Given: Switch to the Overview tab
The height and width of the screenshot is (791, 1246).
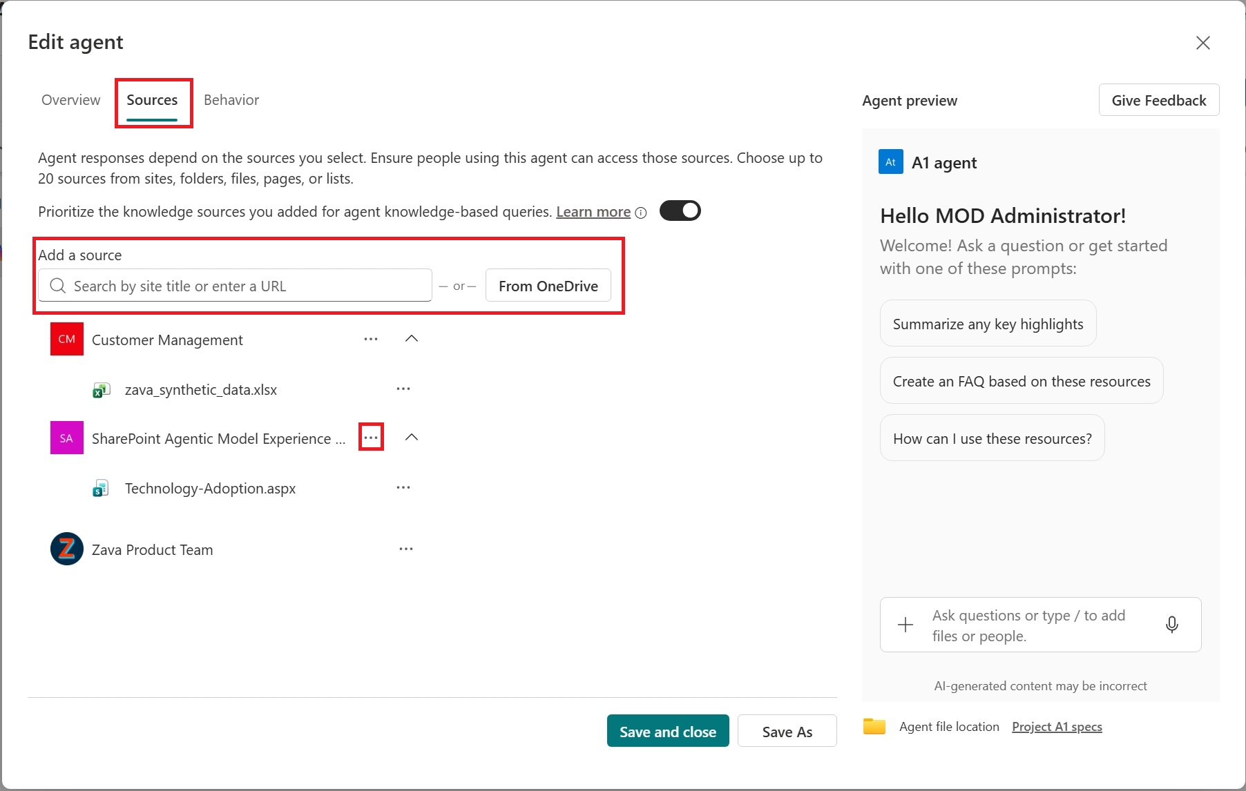Looking at the screenshot, I should point(70,100).
